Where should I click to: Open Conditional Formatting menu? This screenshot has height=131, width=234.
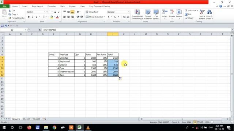(x=137, y=15)
